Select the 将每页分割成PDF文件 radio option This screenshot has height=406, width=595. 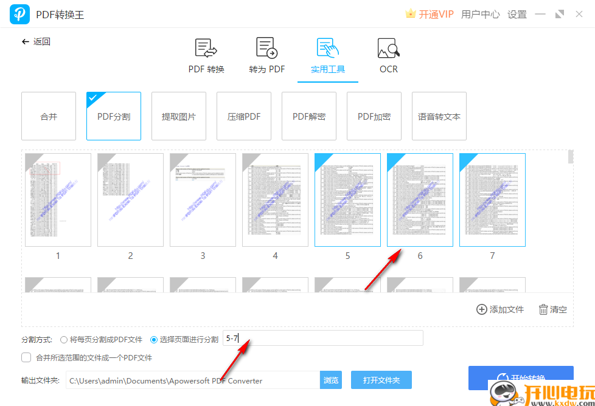tap(64, 339)
